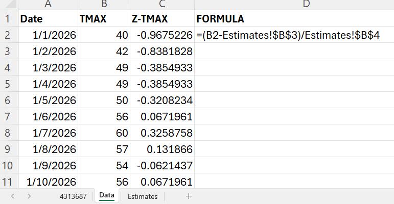Select TMAX 56 in the 1/6/2026 row
This screenshot has width=394, height=204.
coord(104,116)
